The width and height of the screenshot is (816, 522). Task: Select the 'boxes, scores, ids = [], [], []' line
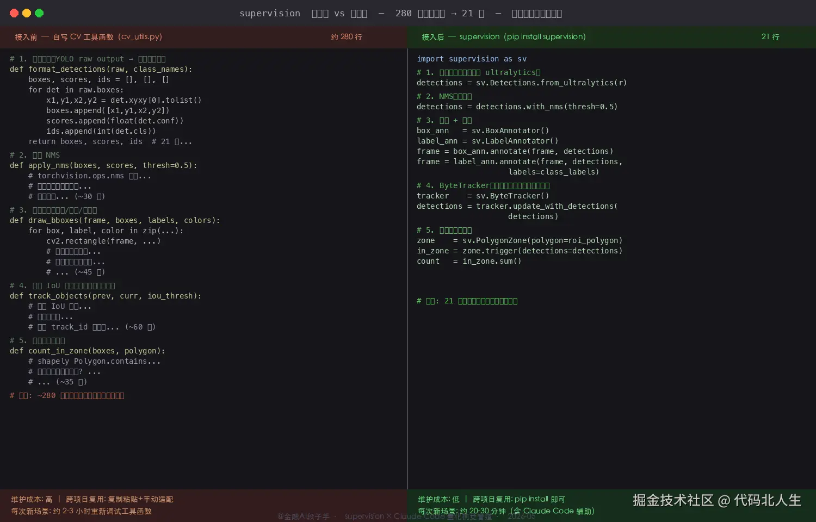98,79
